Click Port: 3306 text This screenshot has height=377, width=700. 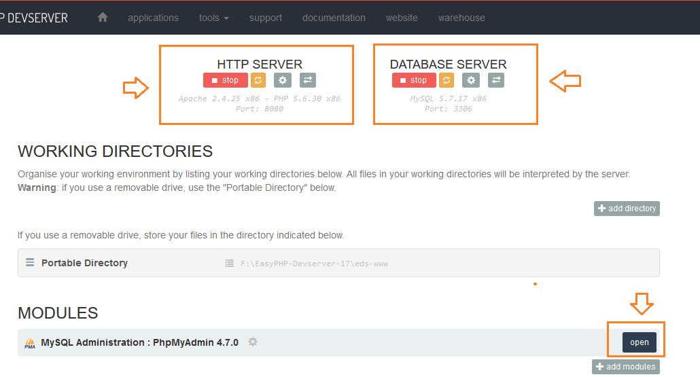click(x=449, y=109)
